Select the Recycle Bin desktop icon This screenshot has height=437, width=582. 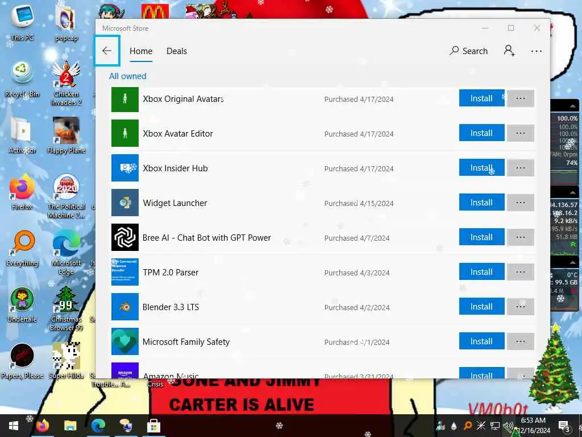22,80
